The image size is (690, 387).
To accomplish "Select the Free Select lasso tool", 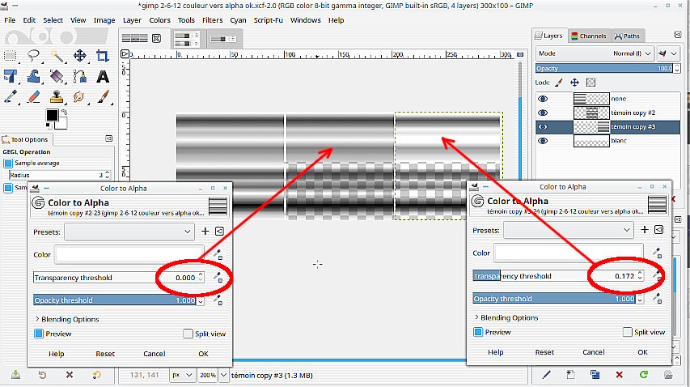I will [33, 56].
